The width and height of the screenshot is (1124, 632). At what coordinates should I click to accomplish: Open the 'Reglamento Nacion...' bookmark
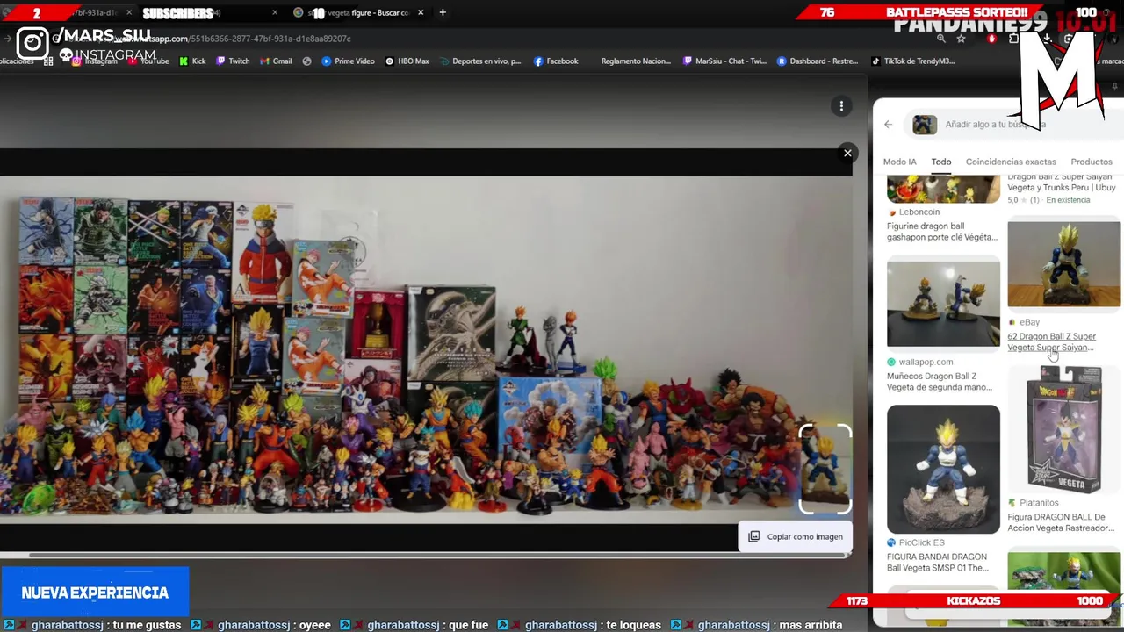(635, 61)
